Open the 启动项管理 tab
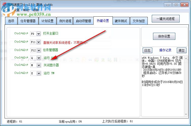Screen dimensions: 191x126 tap(83, 21)
